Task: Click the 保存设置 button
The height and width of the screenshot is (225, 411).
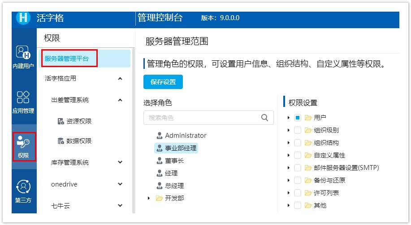Action: [x=163, y=82]
